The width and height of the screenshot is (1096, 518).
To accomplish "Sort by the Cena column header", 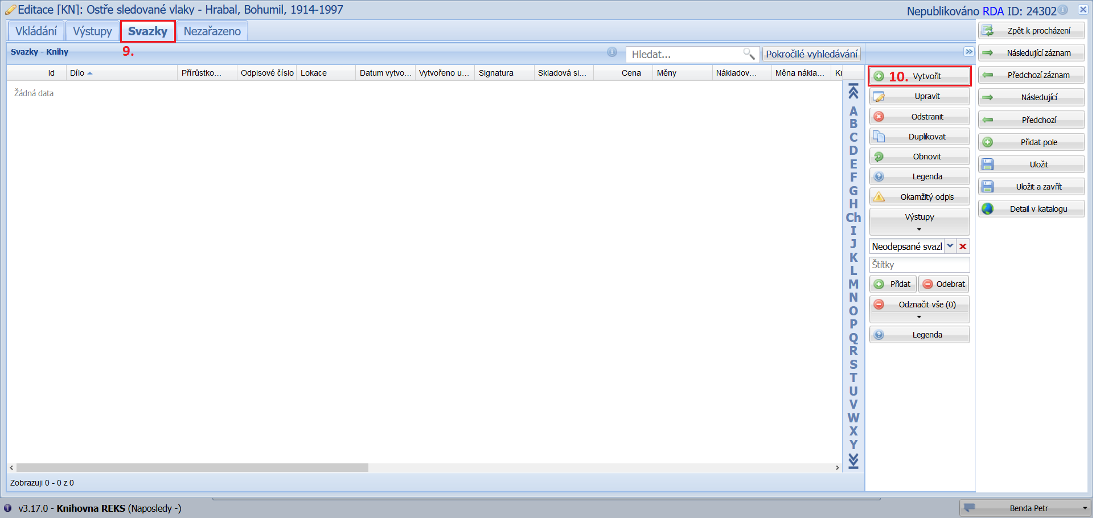I will click(x=623, y=73).
